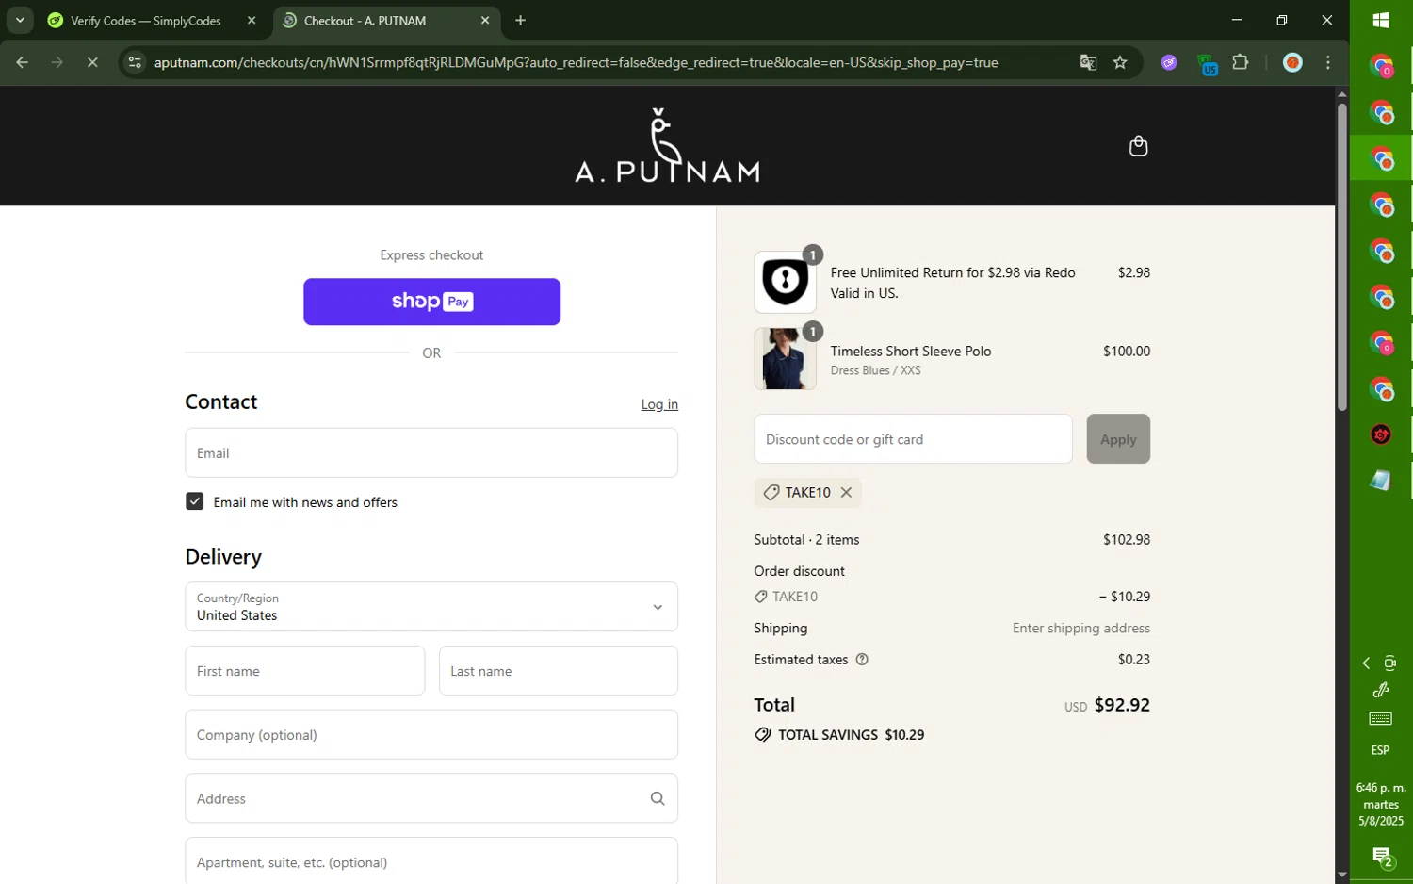Click the Log in link

[x=659, y=404]
